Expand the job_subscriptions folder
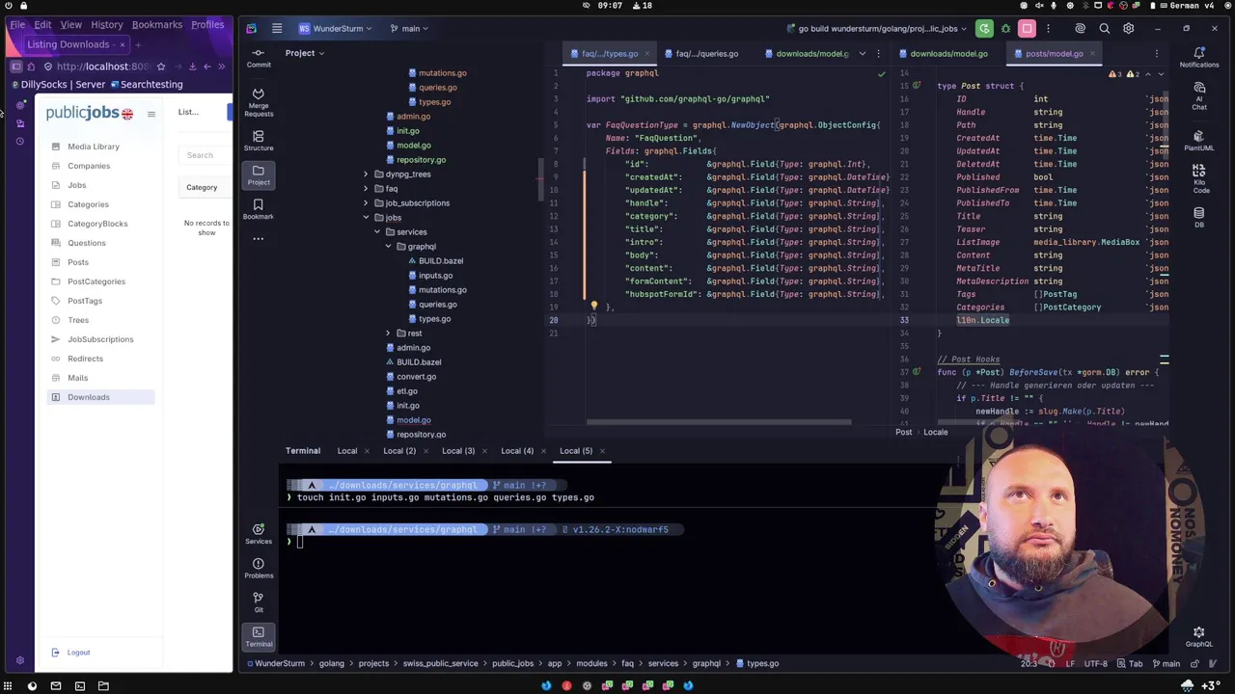Viewport: 1235px width, 694px height. click(x=367, y=203)
